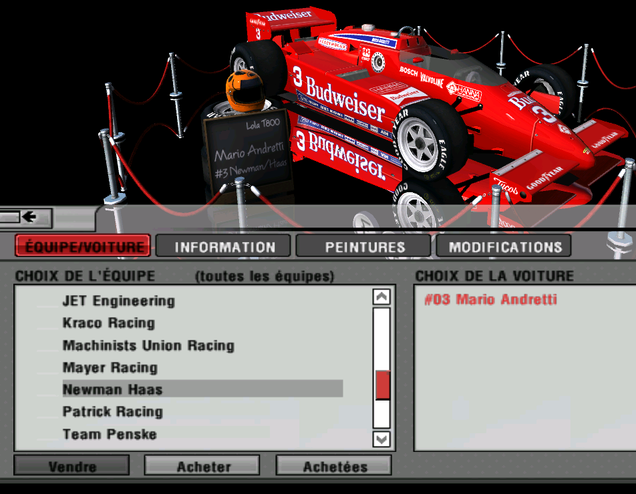This screenshot has width=636, height=494.
Task: Pick Mayer Racing in the list
Action: coord(110,368)
